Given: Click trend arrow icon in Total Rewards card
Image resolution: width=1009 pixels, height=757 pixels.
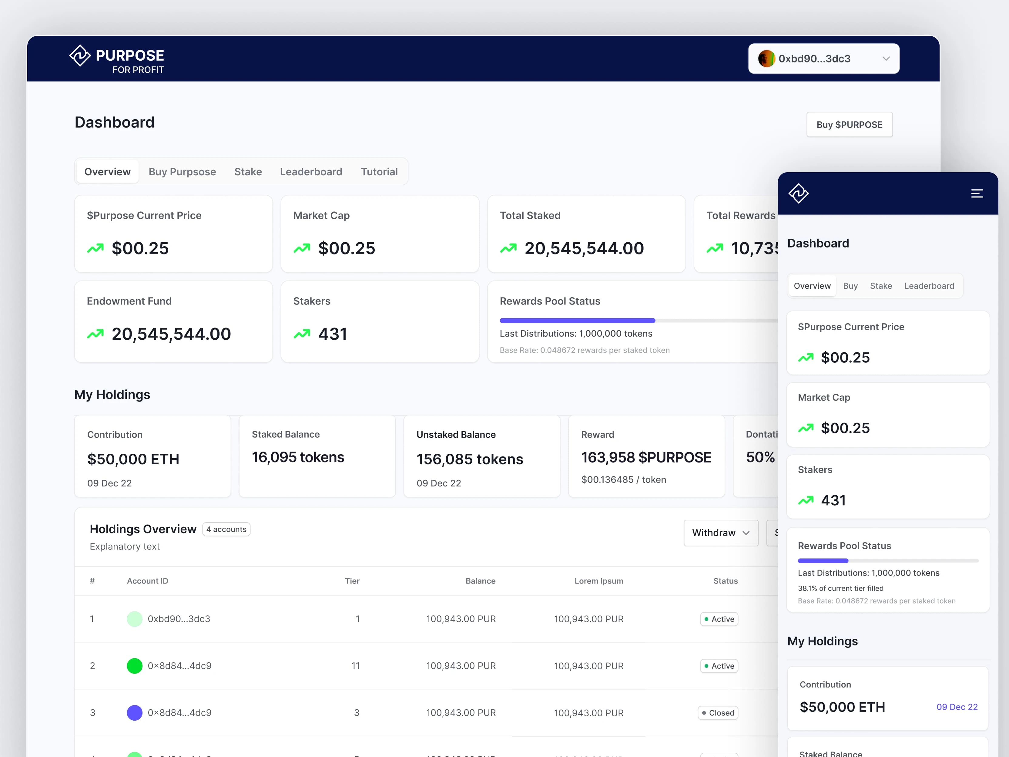Looking at the screenshot, I should (715, 248).
